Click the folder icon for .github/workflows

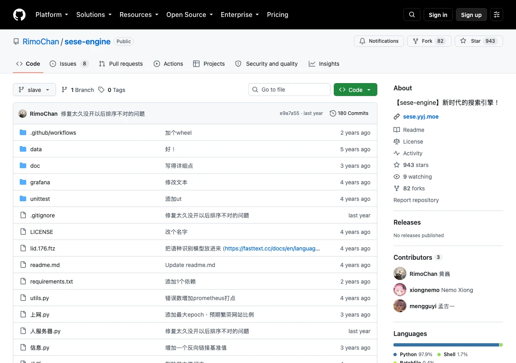(x=23, y=132)
